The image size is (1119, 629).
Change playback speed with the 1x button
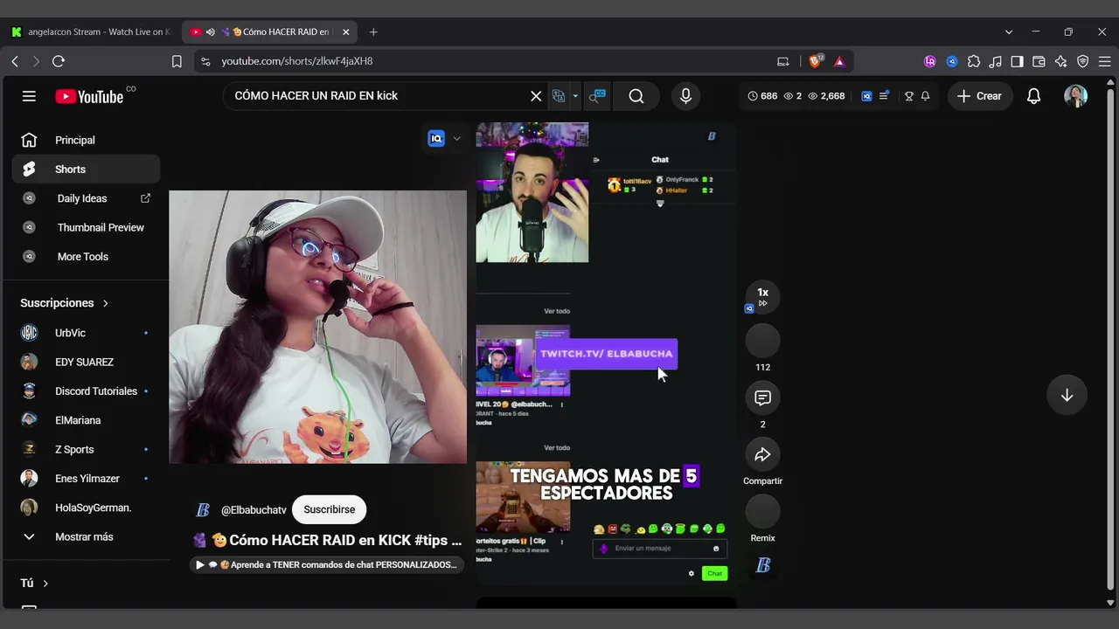(x=762, y=297)
